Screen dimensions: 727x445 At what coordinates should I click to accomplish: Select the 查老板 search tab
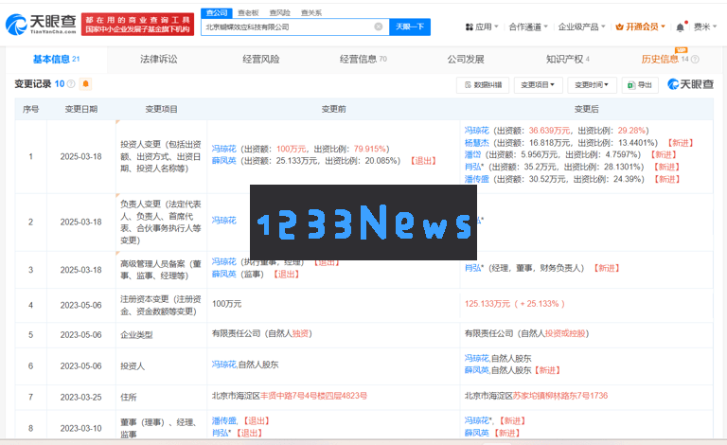[248, 13]
